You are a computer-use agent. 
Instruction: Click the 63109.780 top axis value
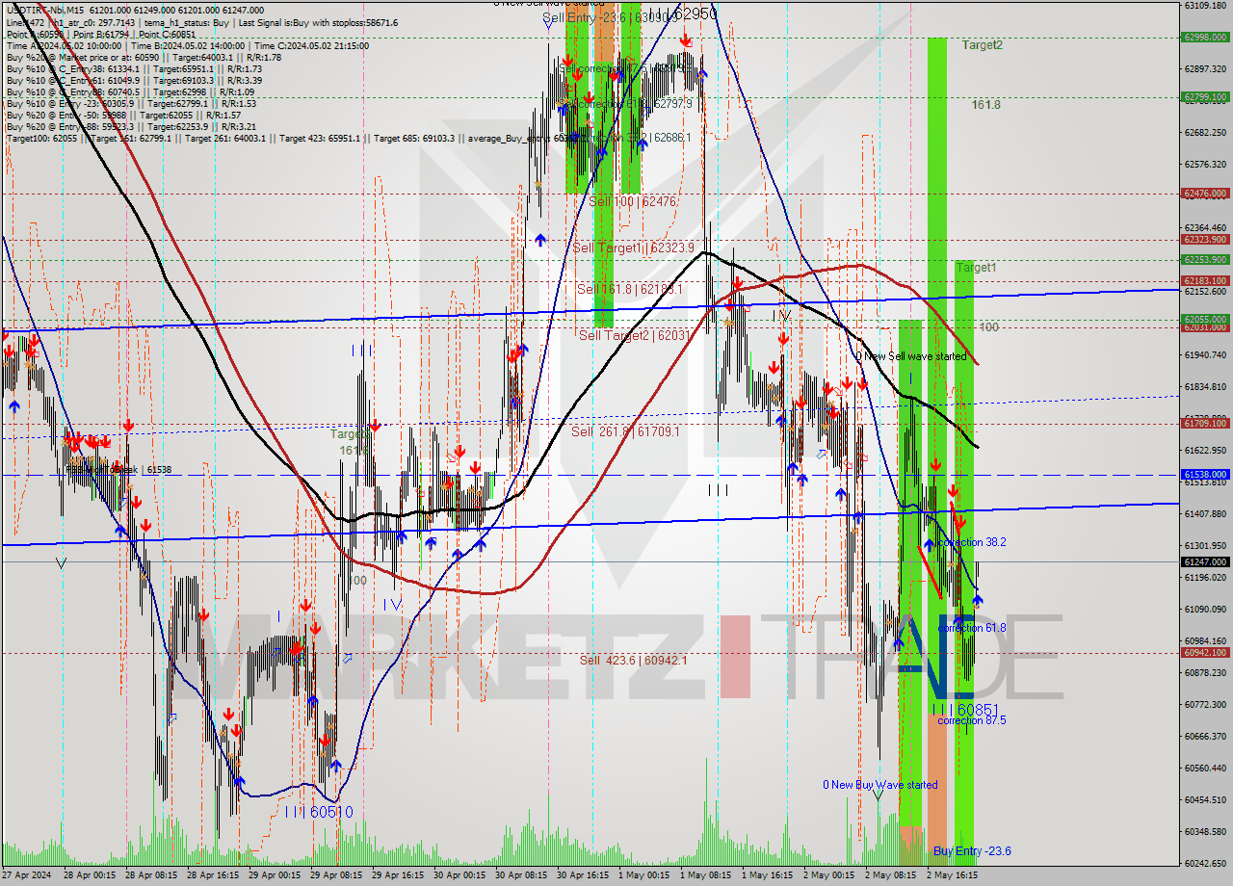(x=1204, y=5)
